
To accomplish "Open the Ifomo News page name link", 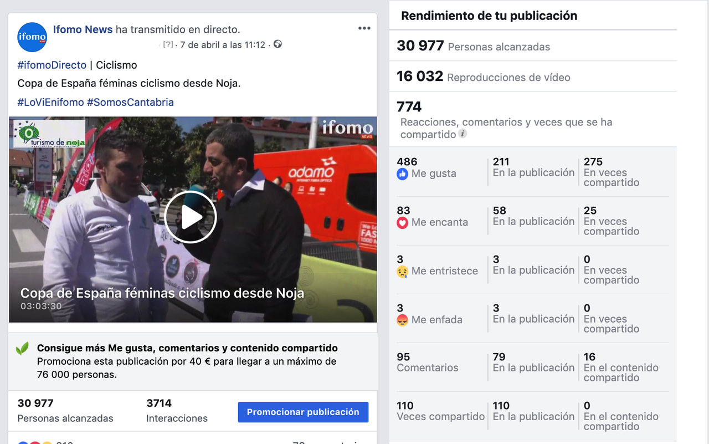I will tap(83, 29).
